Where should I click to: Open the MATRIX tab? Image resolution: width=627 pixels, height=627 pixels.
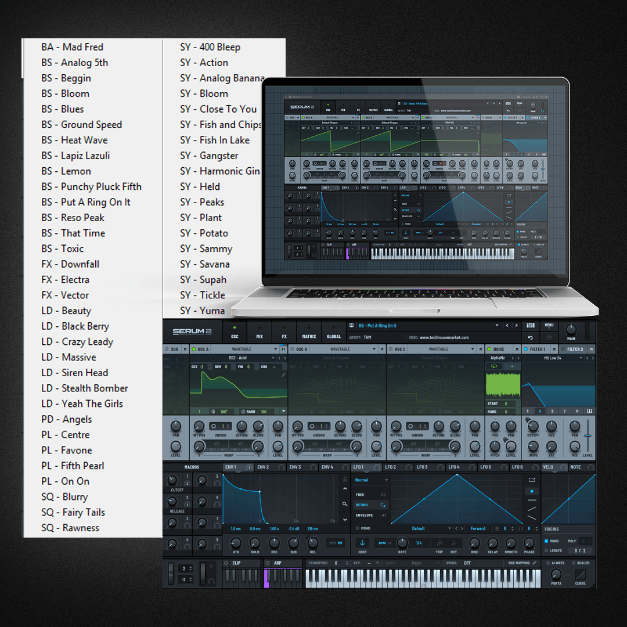309,332
